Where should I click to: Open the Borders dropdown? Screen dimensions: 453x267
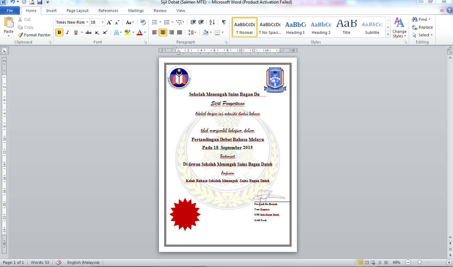[222, 32]
